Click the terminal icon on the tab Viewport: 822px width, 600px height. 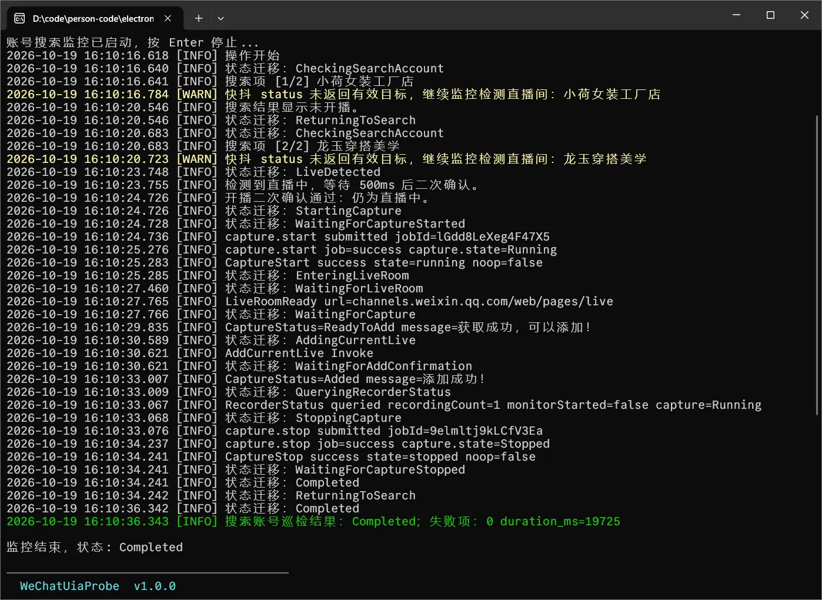point(19,18)
